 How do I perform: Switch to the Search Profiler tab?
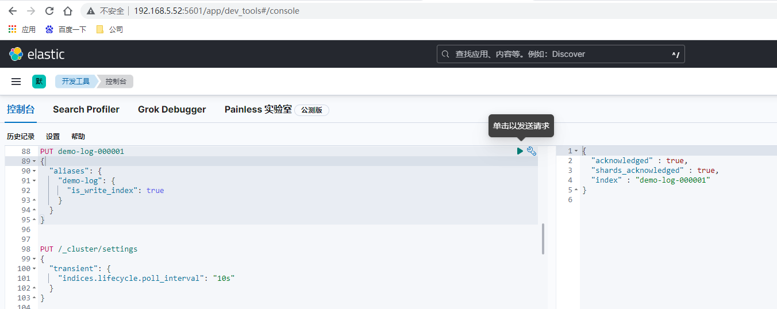[86, 109]
